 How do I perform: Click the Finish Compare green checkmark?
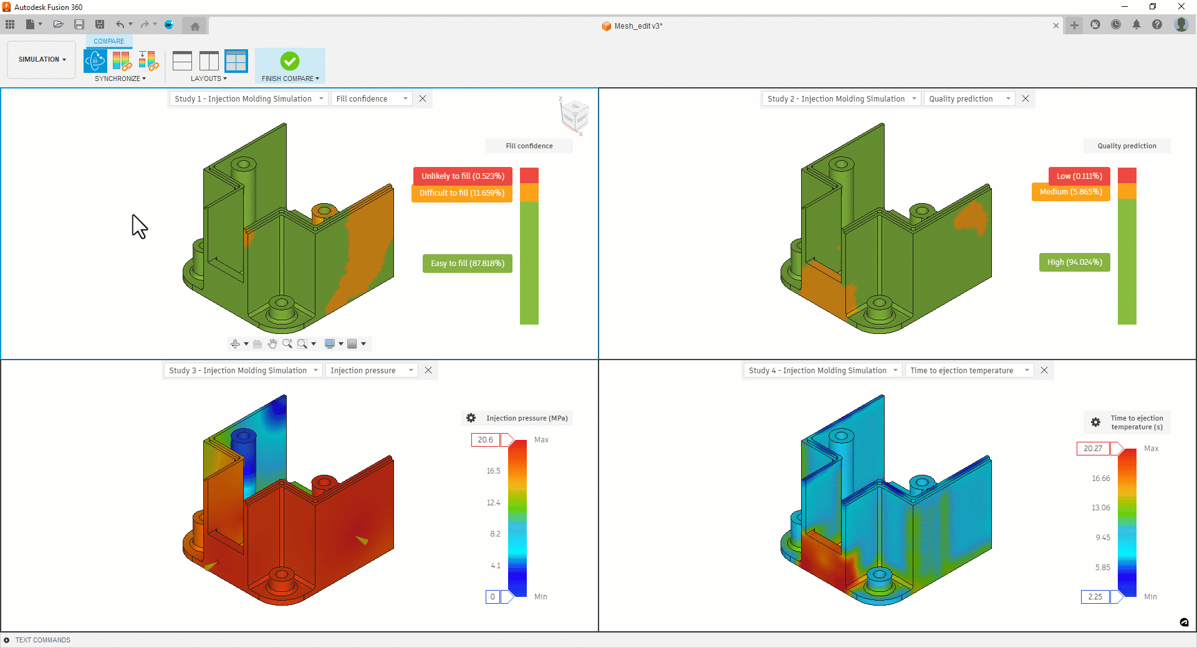290,61
